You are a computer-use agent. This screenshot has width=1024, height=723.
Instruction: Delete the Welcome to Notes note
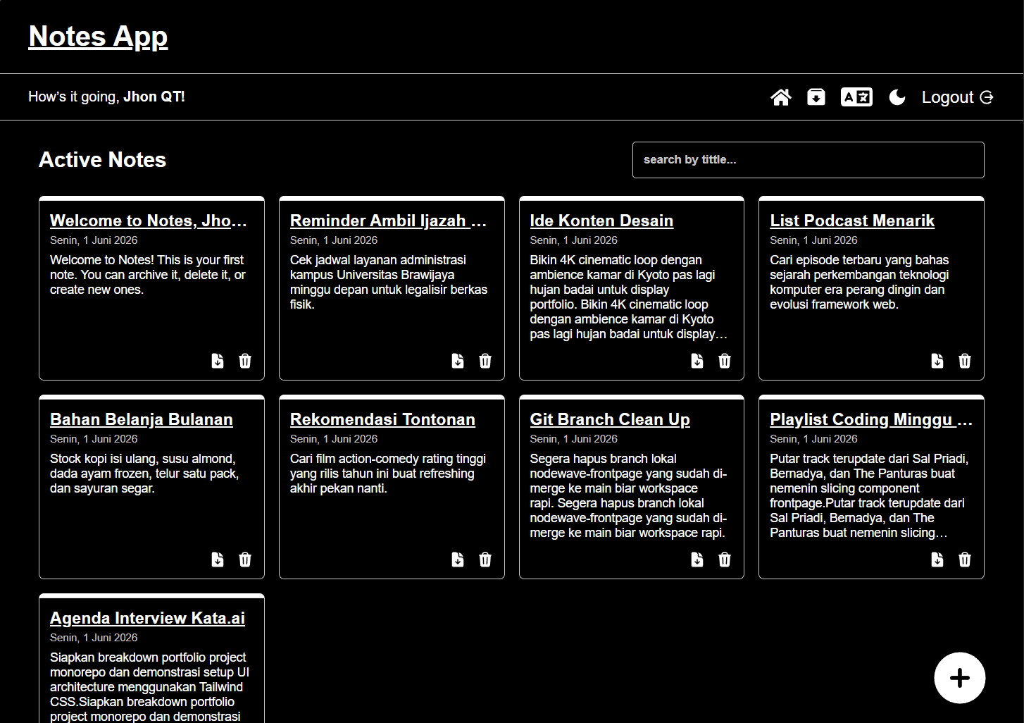coord(245,361)
